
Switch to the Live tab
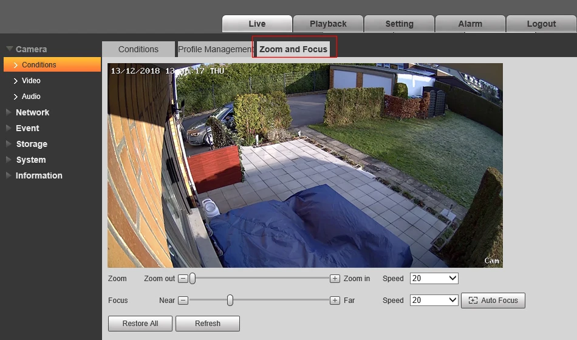257,24
